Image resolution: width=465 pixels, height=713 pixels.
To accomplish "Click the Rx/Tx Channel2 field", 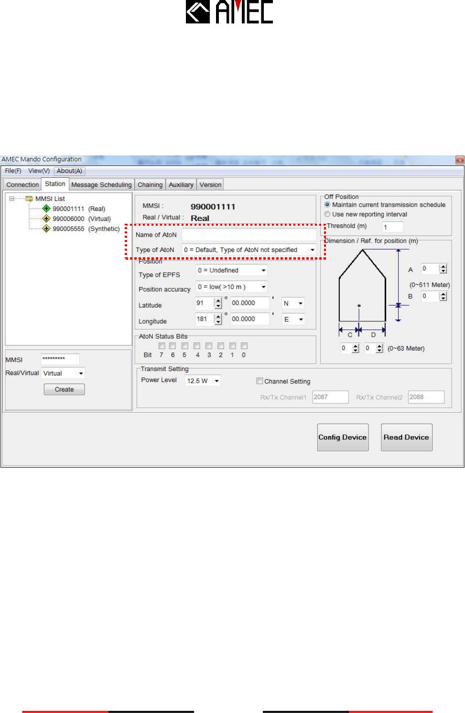I will pyautogui.click(x=426, y=397).
